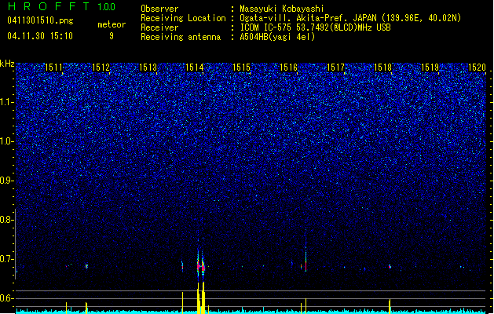The image size is (494, 314).
Task: Click the 1.1 kHz axis label
Action: (7, 102)
